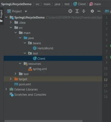The width and height of the screenshot is (111, 122).
Task: Click the HelloWorld class icon
Action: point(35,48)
